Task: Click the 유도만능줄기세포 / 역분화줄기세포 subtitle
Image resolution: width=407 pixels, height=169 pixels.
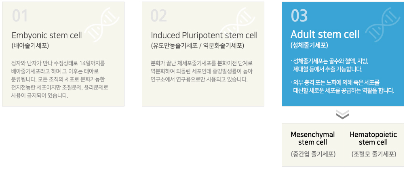Action: tap(198, 46)
